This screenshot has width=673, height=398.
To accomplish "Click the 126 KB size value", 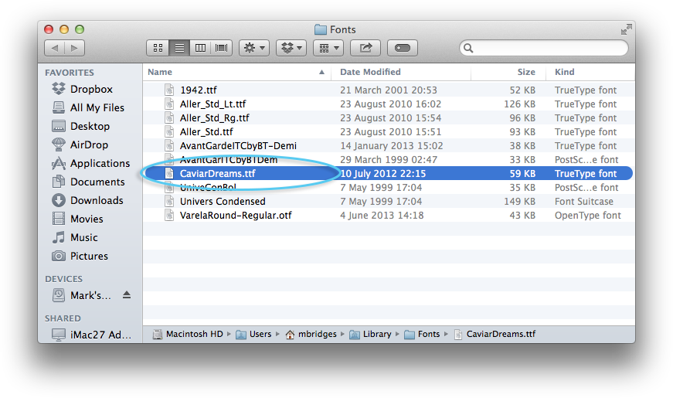I will tap(519, 104).
